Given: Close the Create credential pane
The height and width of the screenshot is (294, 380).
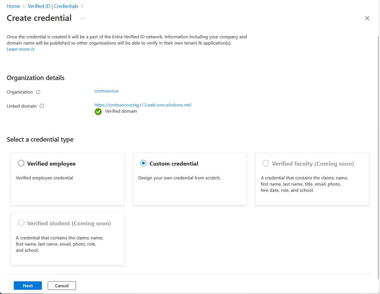Looking at the screenshot, I should click(x=367, y=18).
